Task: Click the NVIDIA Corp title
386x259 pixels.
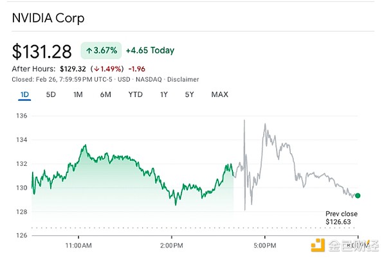Action: coord(48,18)
